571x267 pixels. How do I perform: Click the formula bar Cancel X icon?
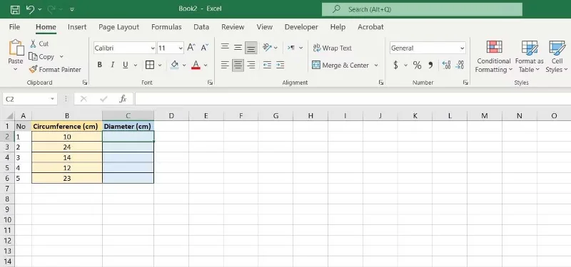point(84,99)
